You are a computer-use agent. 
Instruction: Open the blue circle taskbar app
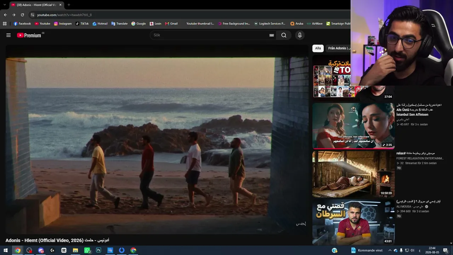[122, 250]
